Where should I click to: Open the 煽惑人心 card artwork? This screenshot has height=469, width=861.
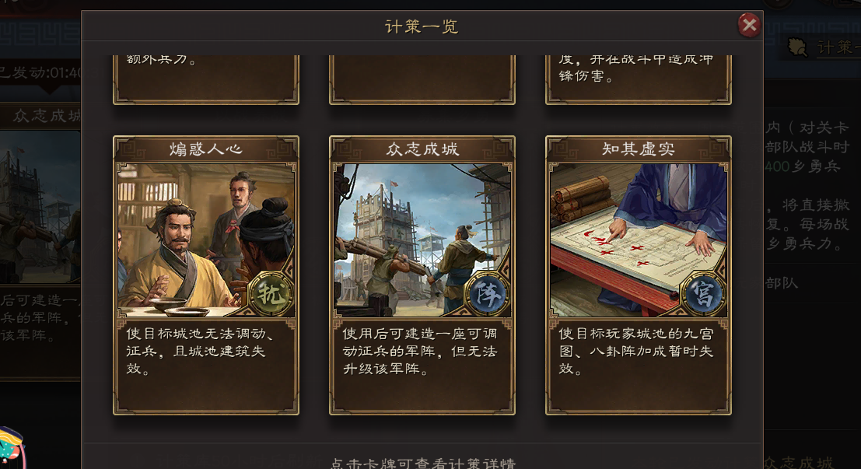[x=206, y=240]
